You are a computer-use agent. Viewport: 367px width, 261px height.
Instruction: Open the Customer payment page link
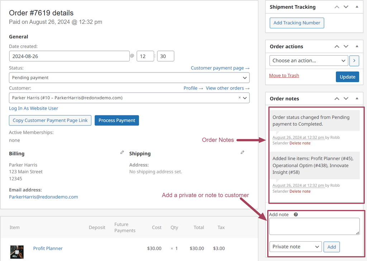tap(220, 68)
